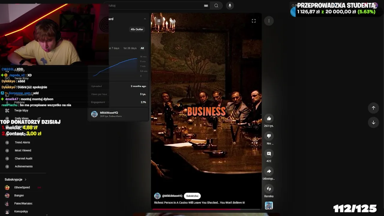Open the Bungee subscription
Image resolution: width=384 pixels, height=216 pixels.
[19, 196]
